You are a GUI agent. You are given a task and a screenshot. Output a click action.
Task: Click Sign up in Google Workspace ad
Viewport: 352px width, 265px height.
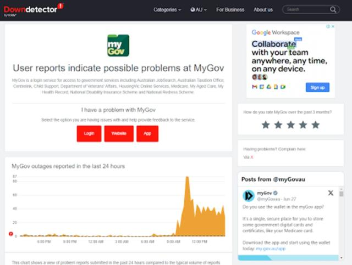(x=317, y=87)
